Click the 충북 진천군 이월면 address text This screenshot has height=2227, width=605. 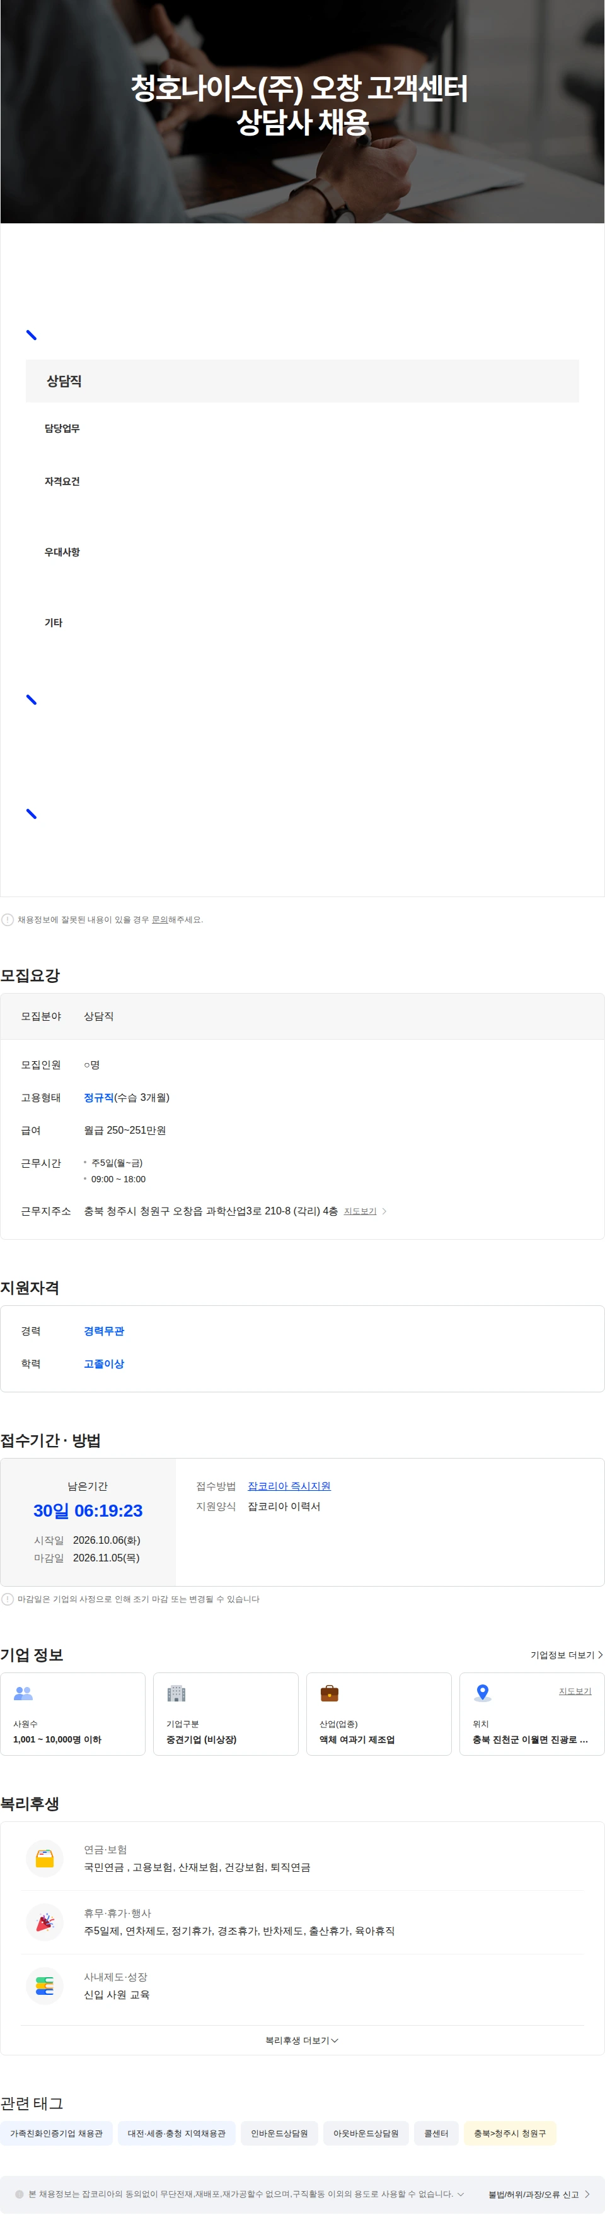tap(530, 1739)
